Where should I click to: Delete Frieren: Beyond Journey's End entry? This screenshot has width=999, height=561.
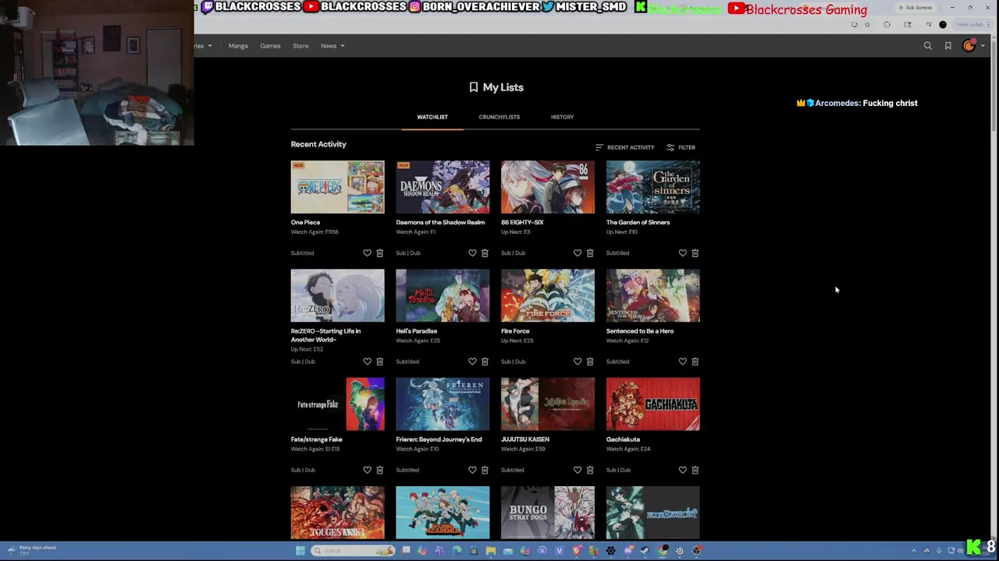point(485,470)
